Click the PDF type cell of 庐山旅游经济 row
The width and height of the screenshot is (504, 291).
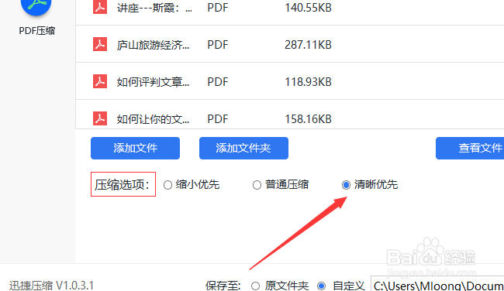point(218,45)
